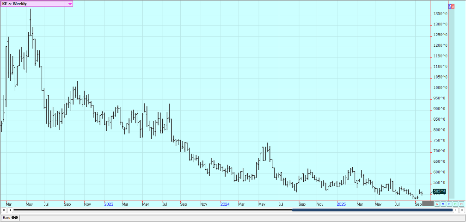Image resolution: width=466 pixels, height=222 pixels.
Task: Click the red step-line icon below price axis
Action: click(x=437, y=203)
